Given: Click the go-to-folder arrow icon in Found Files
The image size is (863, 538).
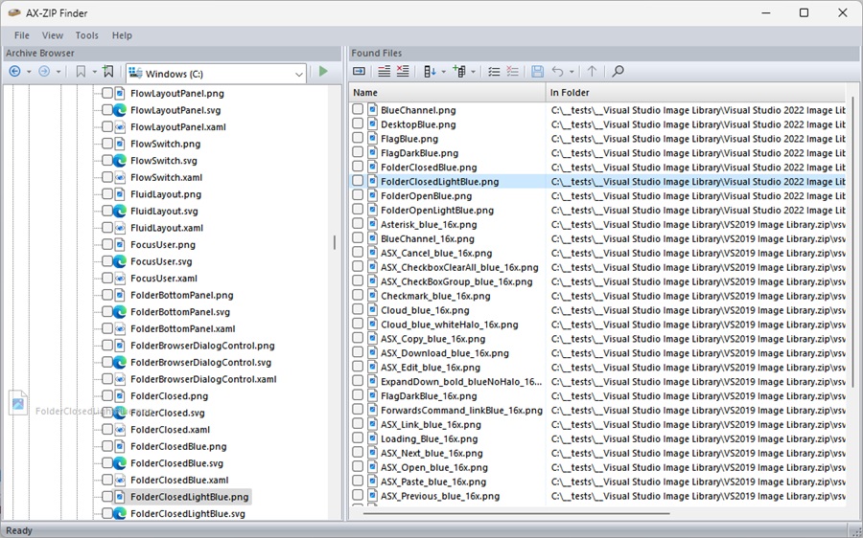Looking at the screenshot, I should click(x=359, y=71).
